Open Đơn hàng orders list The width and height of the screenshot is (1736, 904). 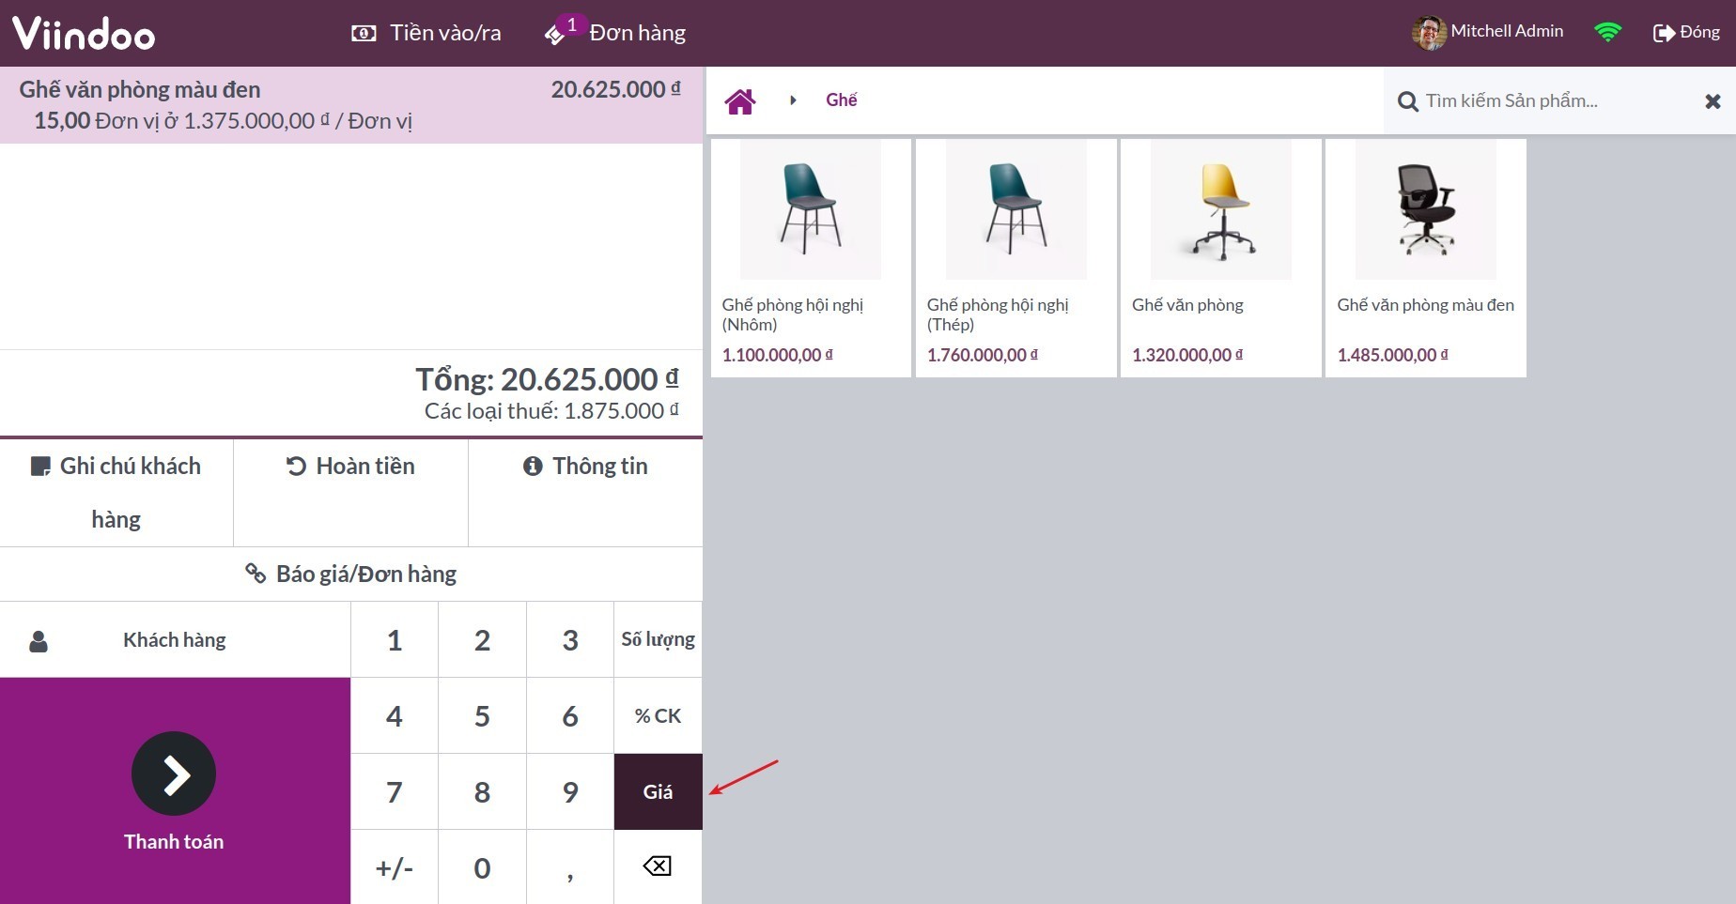pos(615,33)
